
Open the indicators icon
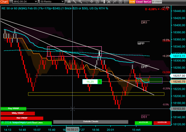tap(109, 2)
